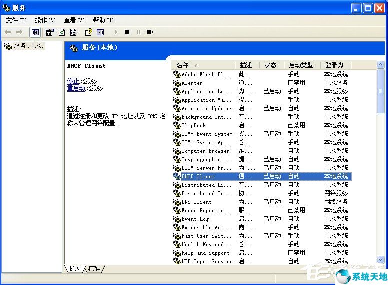Click the show/hide action pane icon
Screen dimensions: 388x285
pyautogui.click(x=100, y=32)
